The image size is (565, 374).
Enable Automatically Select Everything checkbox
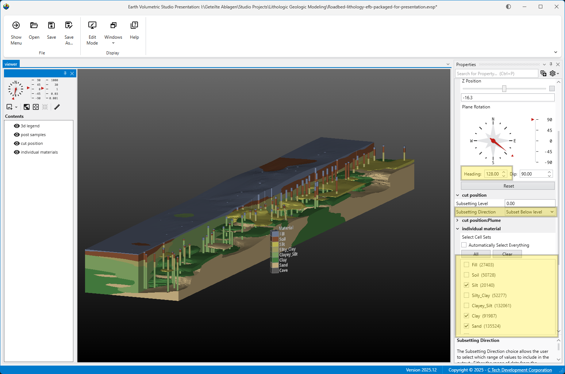tap(464, 245)
